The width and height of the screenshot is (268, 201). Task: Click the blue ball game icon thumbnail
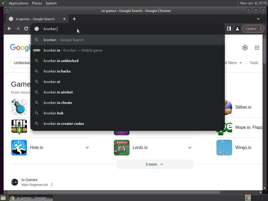coord(19,107)
